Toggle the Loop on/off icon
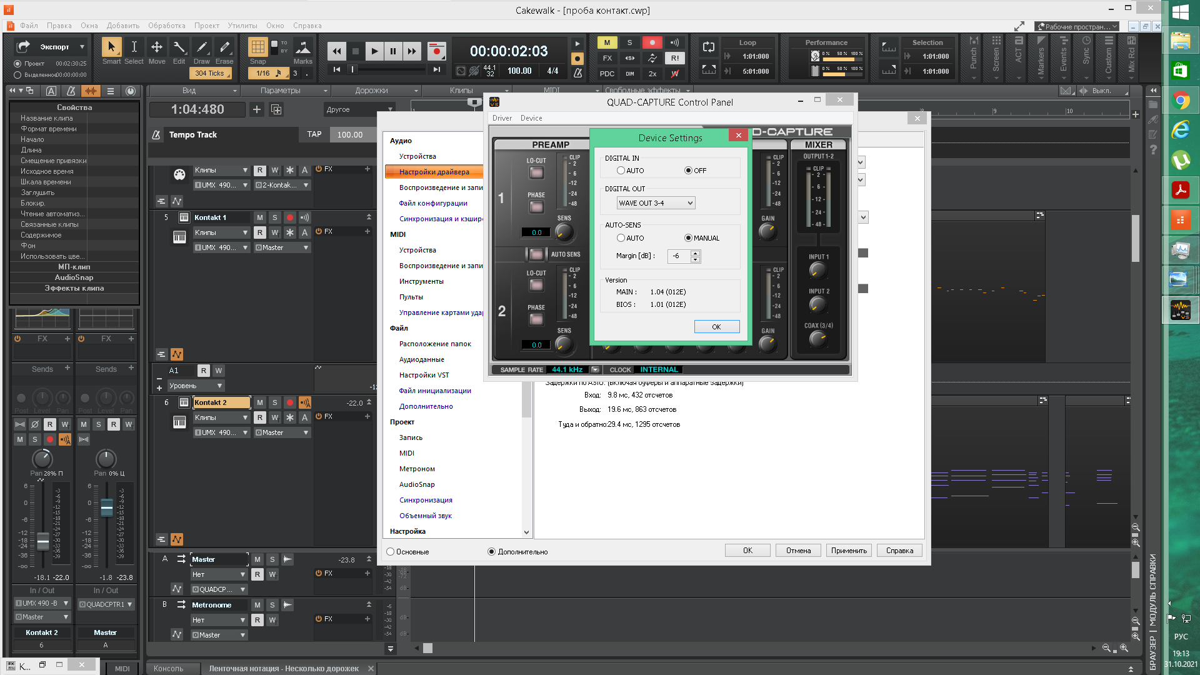Screen dimensions: 1200x675 [708, 47]
